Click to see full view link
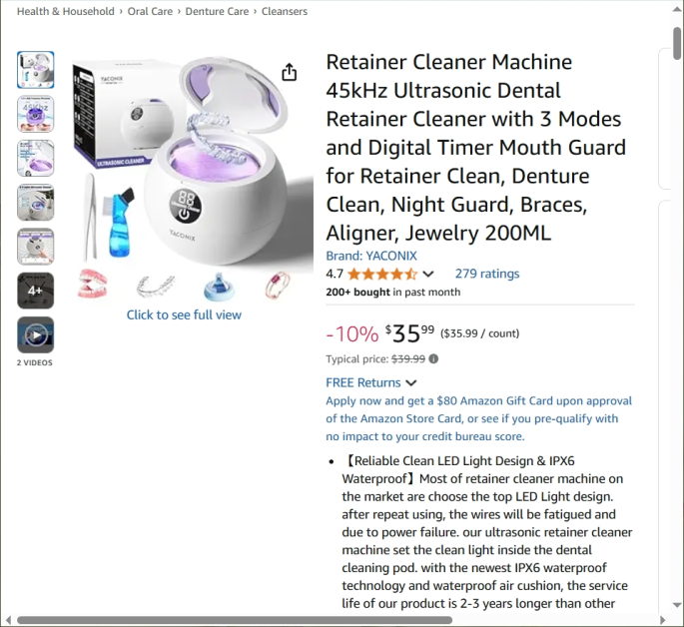 (x=184, y=314)
